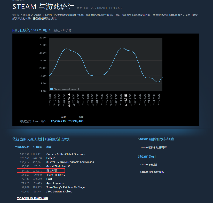
Task: Click the 依据当前玩家人数排列的最热门游戏 heading
Action: click(x=41, y=139)
